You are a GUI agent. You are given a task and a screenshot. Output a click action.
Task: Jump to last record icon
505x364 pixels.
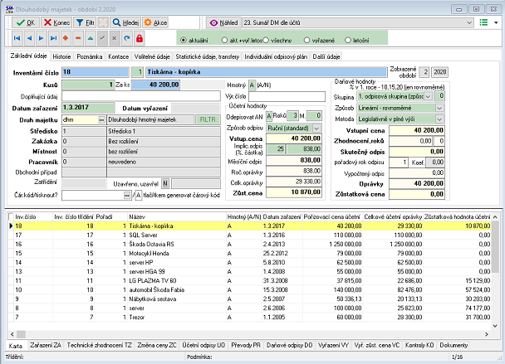click(x=53, y=38)
